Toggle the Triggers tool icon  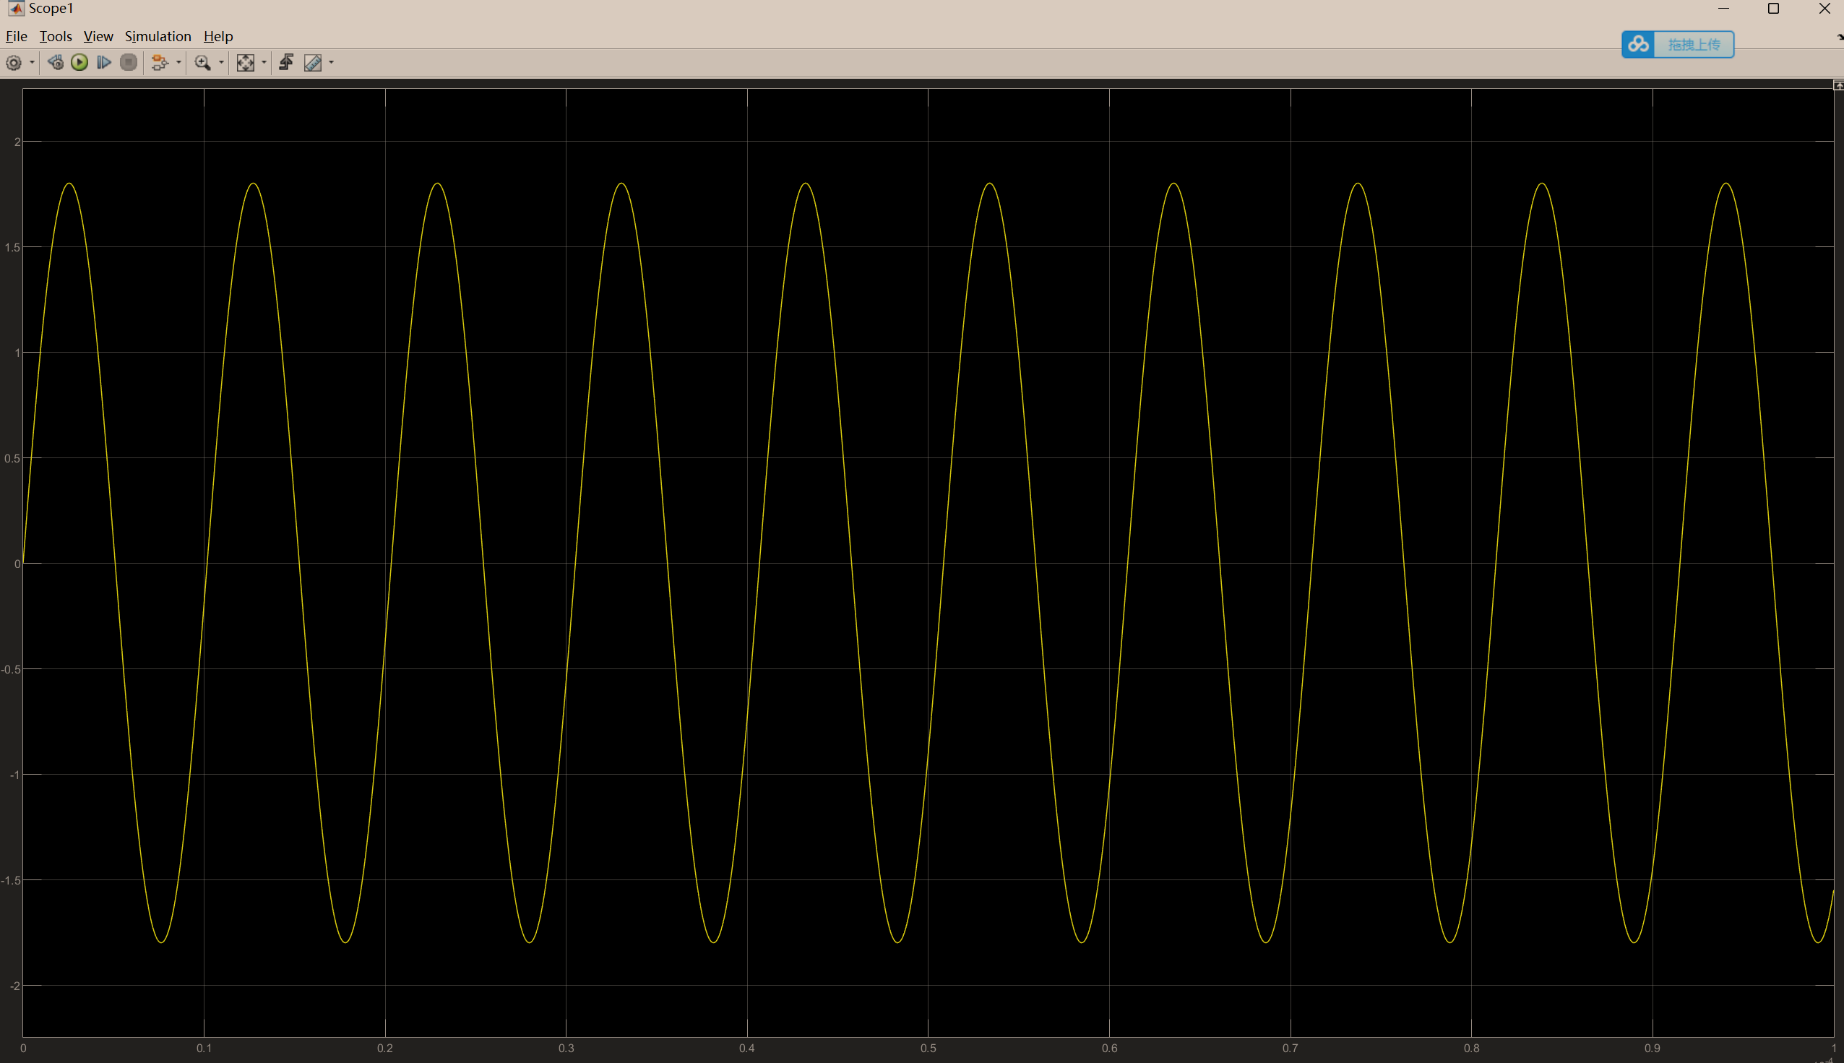(286, 63)
